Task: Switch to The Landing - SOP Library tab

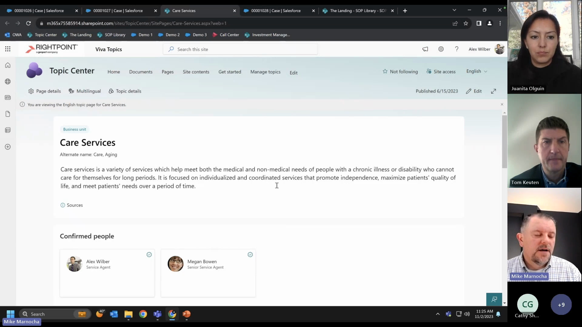Action: (358, 11)
